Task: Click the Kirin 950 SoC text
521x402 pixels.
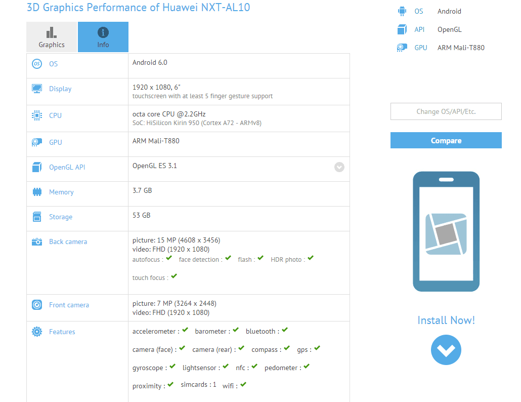Action: point(197,123)
